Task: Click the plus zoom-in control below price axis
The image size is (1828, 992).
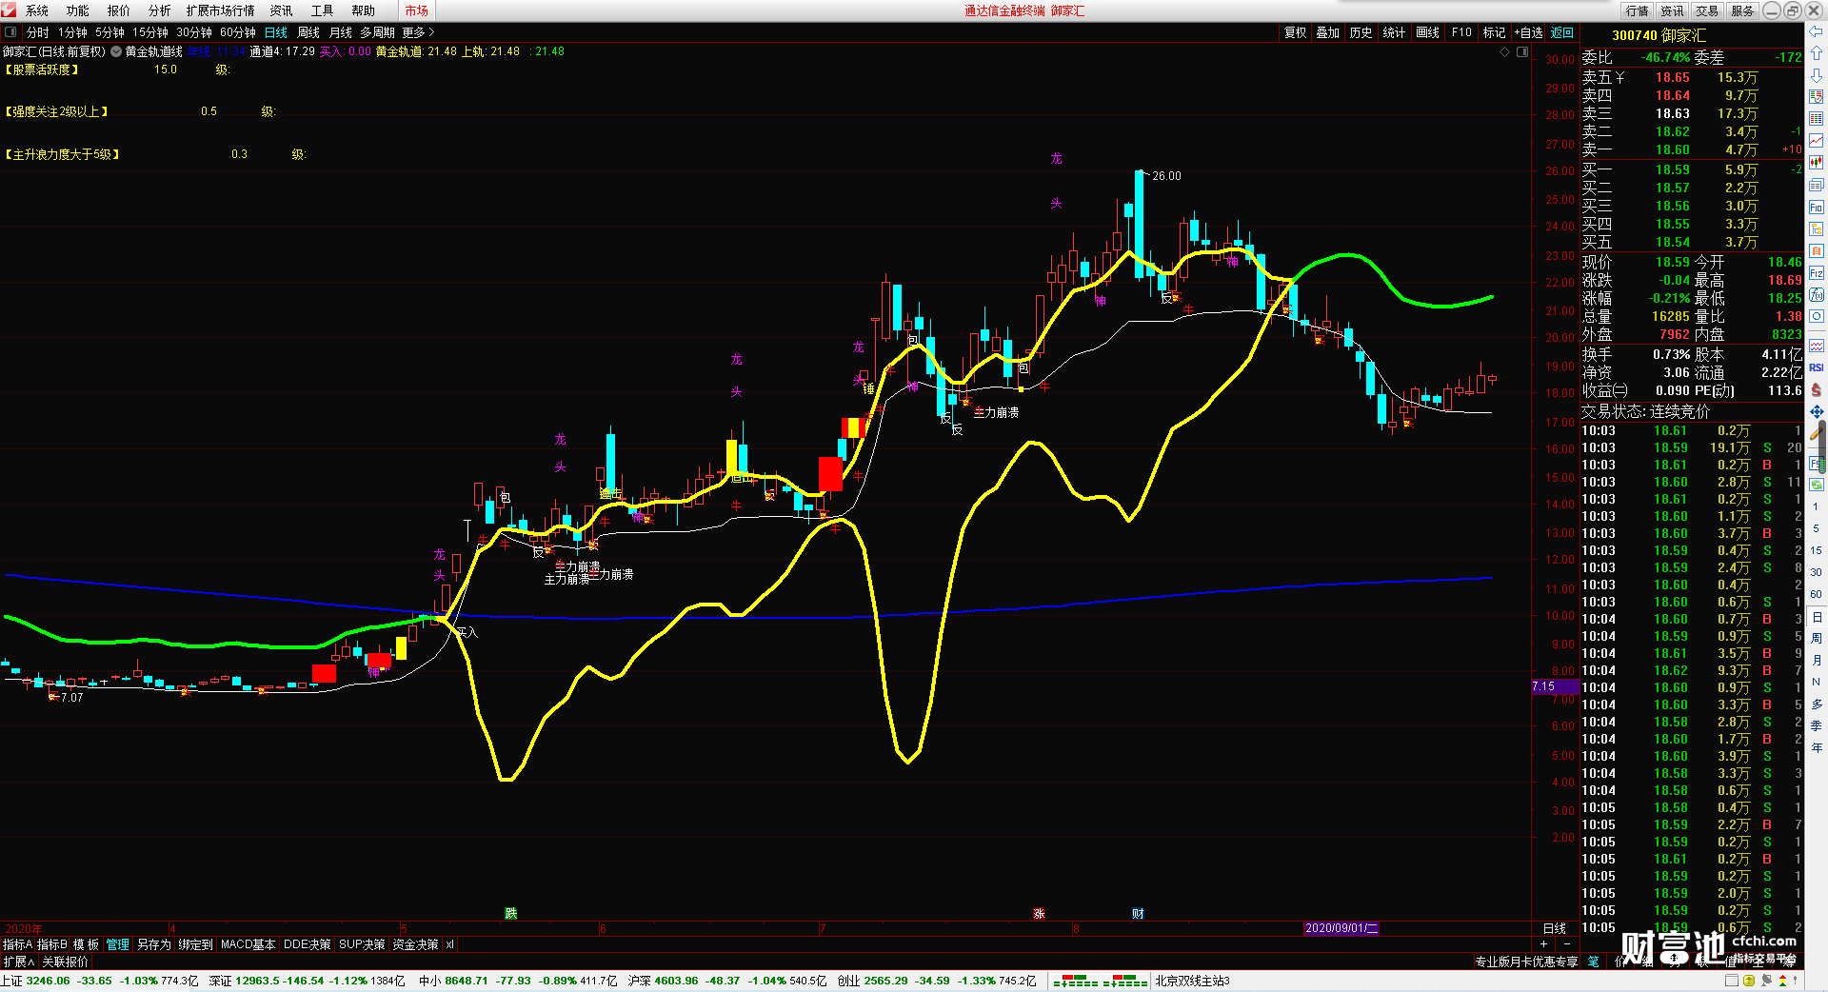Action: [x=1543, y=944]
